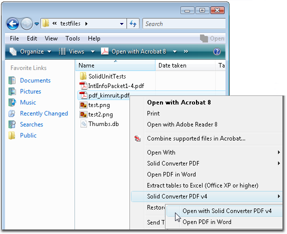Click the Music sidebar icon
This screenshot has width=287, height=234.
(12, 102)
